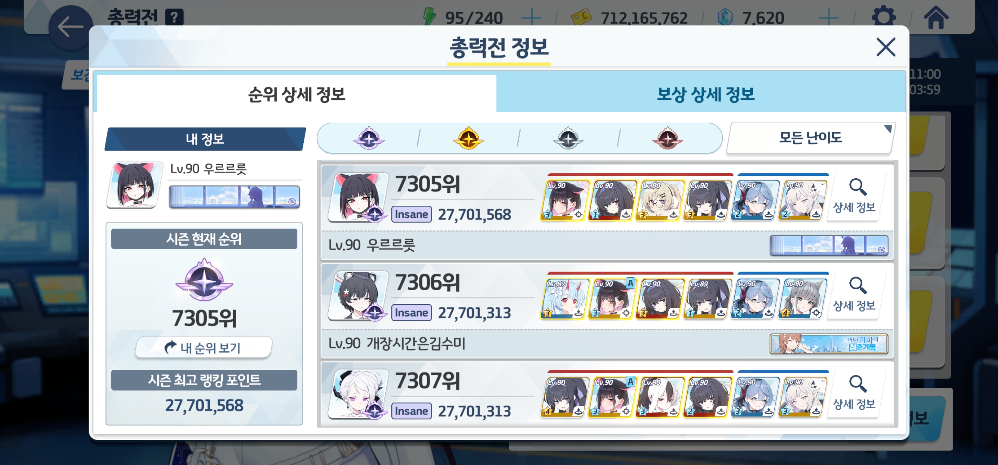998x465 pixels.
Task: Open 상세 정보 magnifier for rank 7307
Action: [x=854, y=393]
